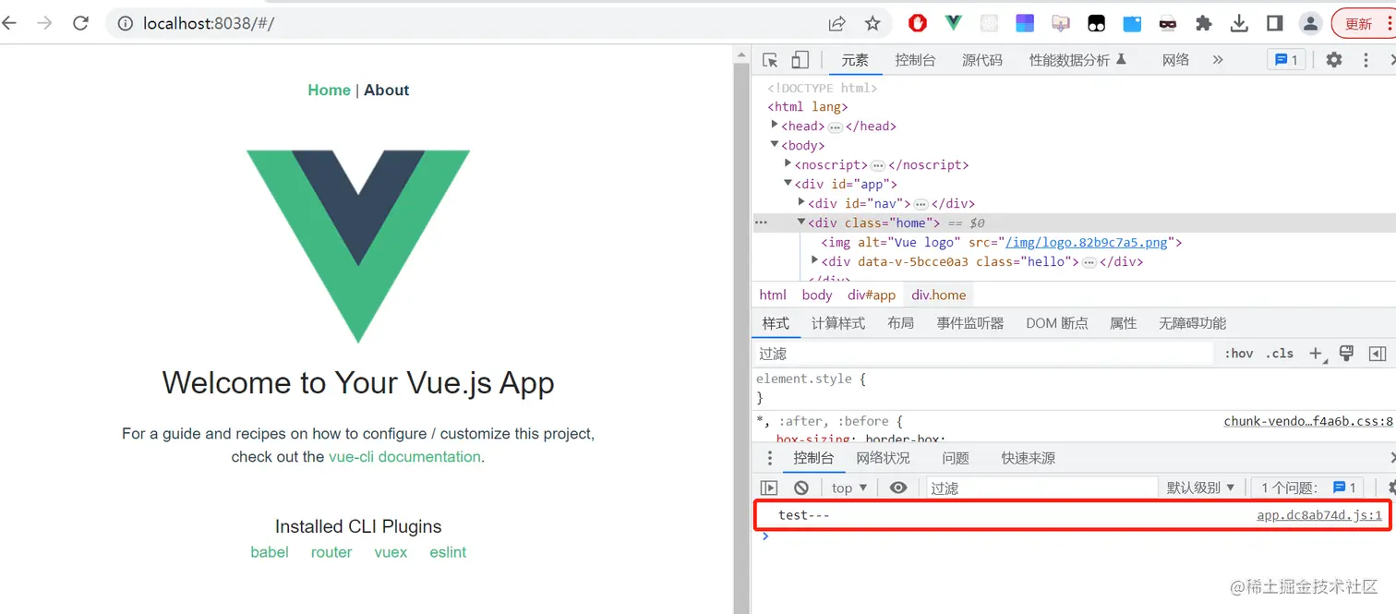The height and width of the screenshot is (614, 1396).
Task: Show more DevTools tabs chevron
Action: click(x=1218, y=60)
